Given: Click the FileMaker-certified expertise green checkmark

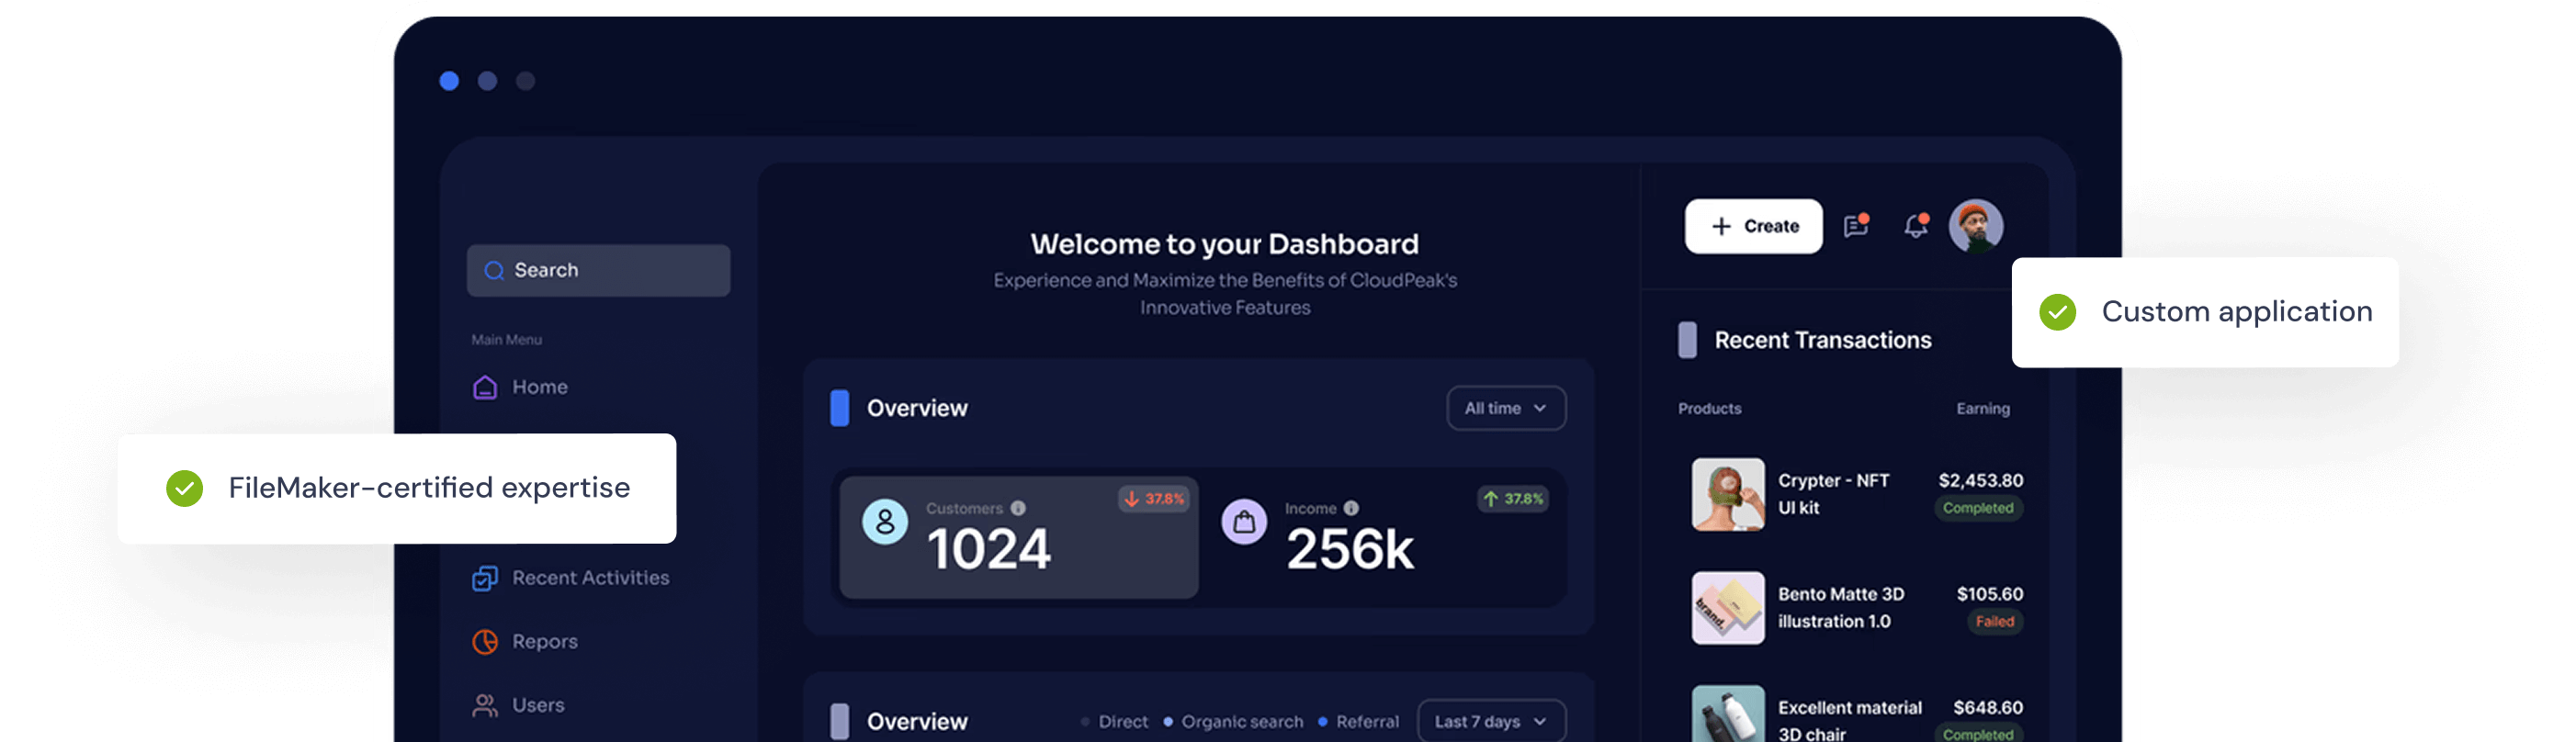Looking at the screenshot, I should point(184,489).
